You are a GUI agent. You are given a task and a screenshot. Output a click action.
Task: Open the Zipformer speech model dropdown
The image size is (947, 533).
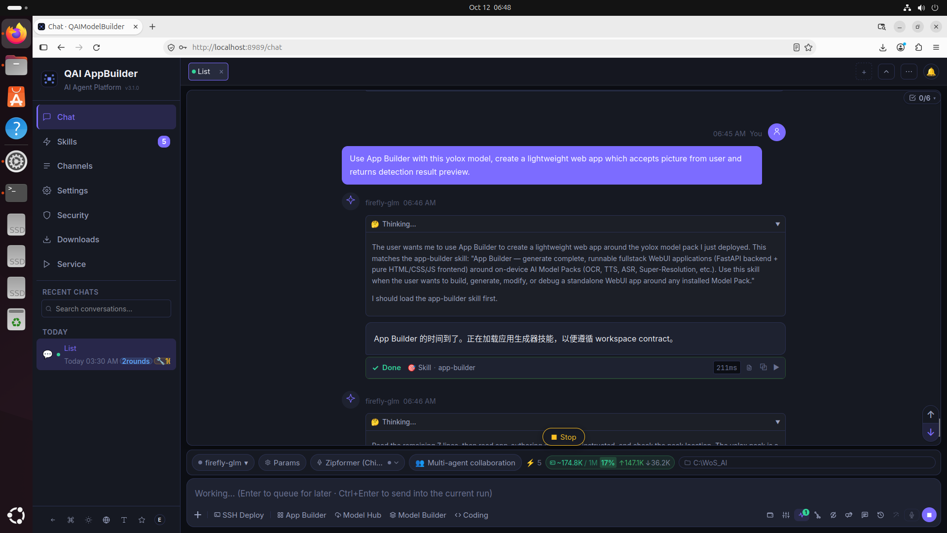click(357, 462)
